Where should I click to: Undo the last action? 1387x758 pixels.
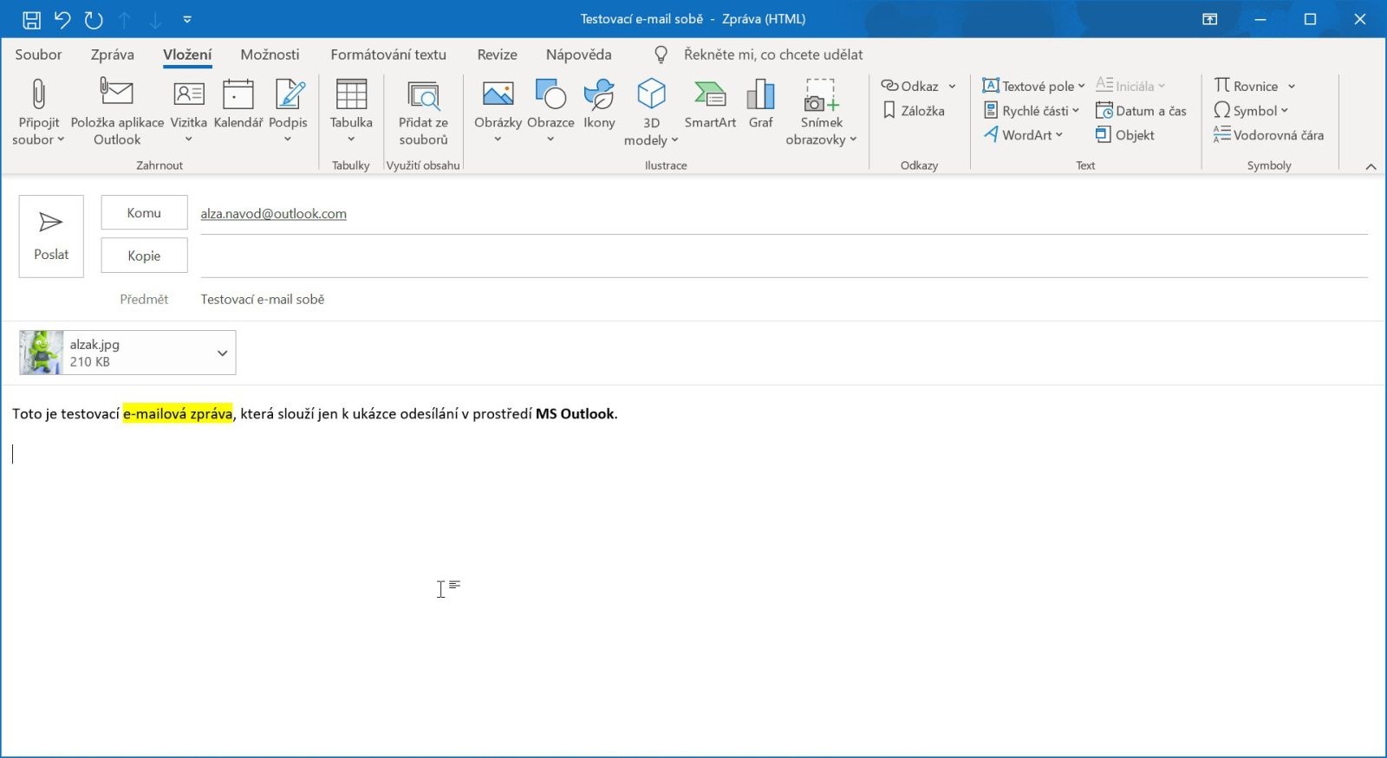pyautogui.click(x=62, y=19)
